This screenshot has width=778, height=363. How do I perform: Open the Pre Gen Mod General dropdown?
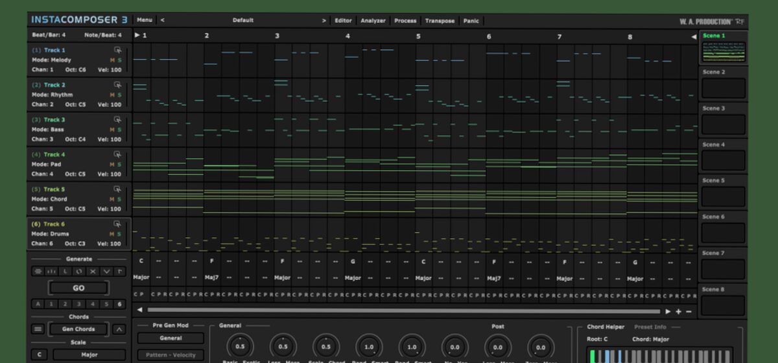tap(171, 338)
